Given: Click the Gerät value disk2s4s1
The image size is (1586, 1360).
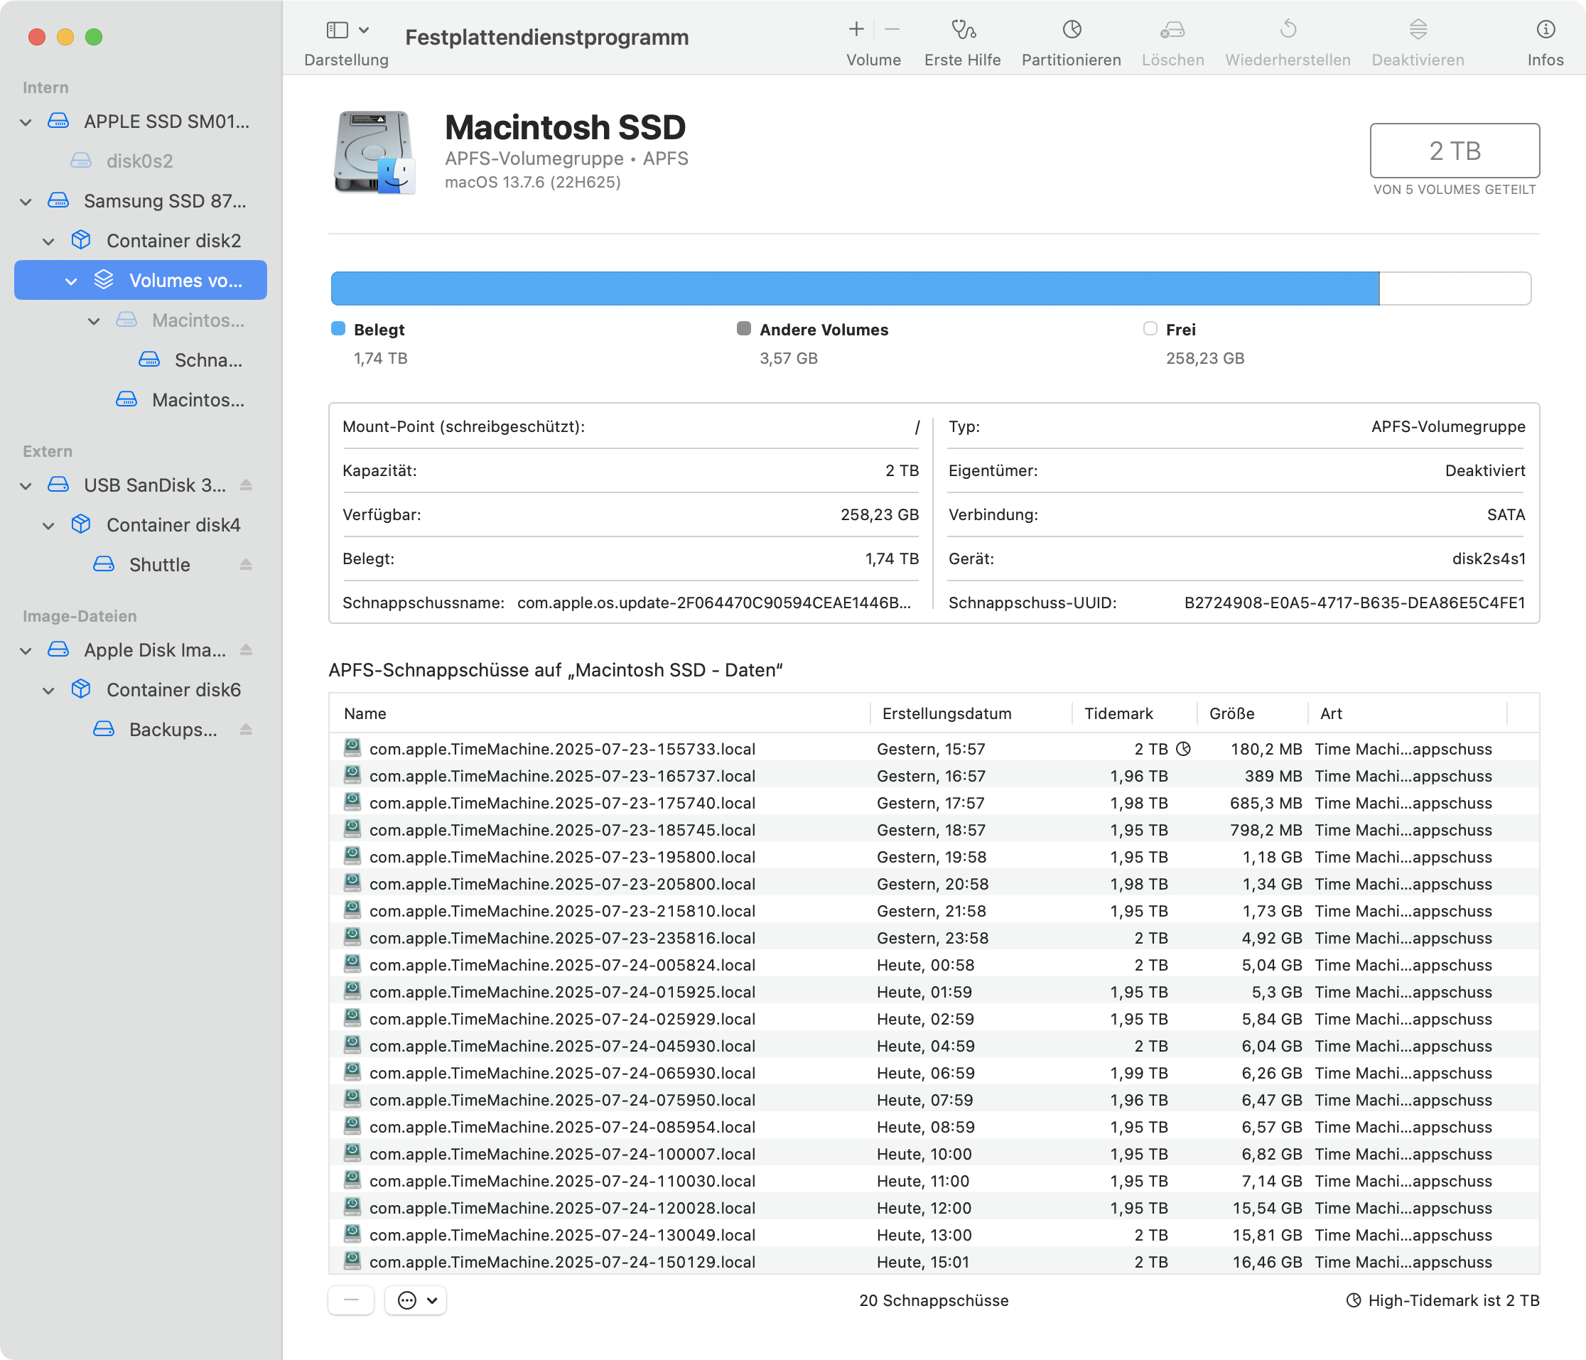Looking at the screenshot, I should pos(1489,559).
